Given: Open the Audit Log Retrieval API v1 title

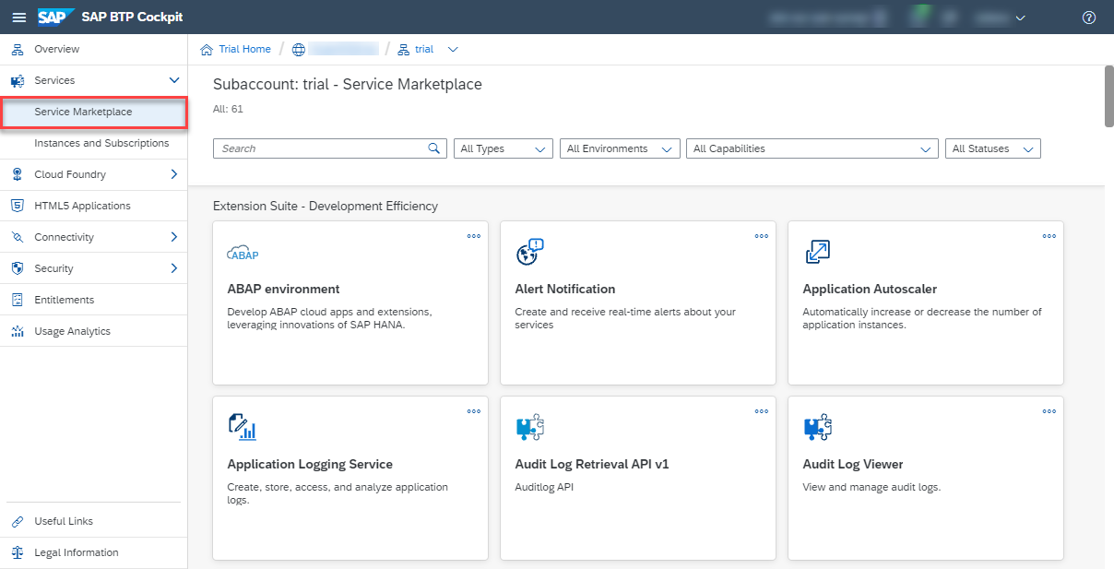Looking at the screenshot, I should tap(591, 464).
